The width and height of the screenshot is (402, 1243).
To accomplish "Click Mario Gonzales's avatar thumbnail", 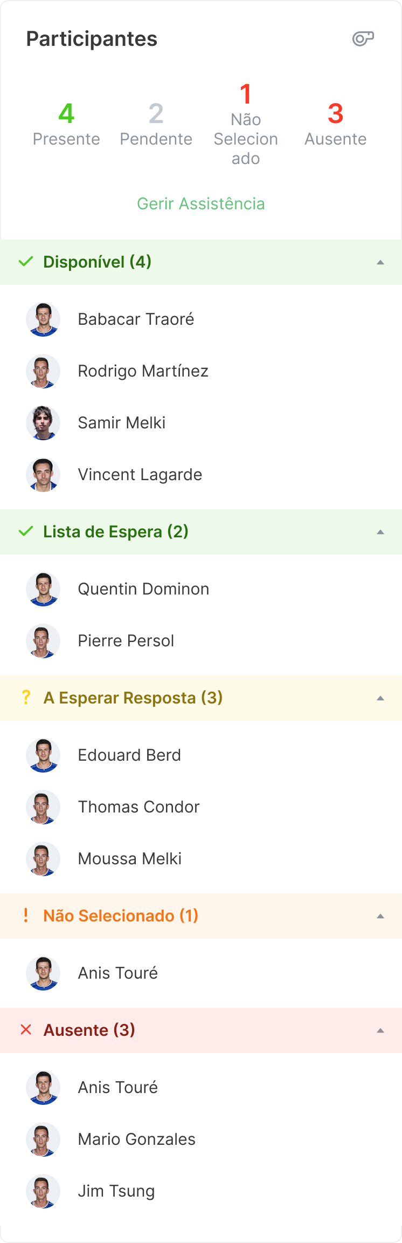I will 43,1139.
